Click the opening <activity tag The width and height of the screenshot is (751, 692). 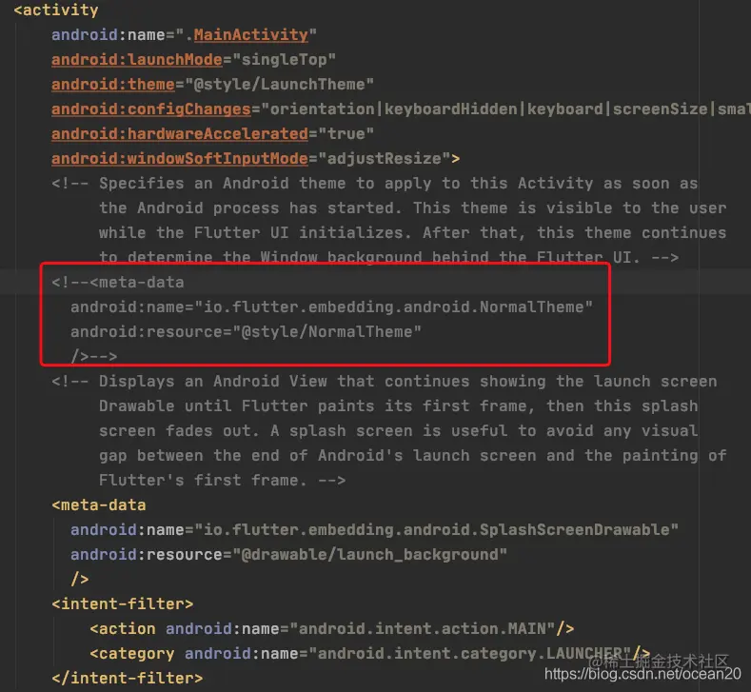pos(56,10)
